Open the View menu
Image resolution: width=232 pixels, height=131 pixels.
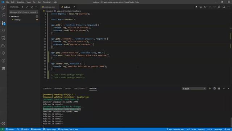29,2
